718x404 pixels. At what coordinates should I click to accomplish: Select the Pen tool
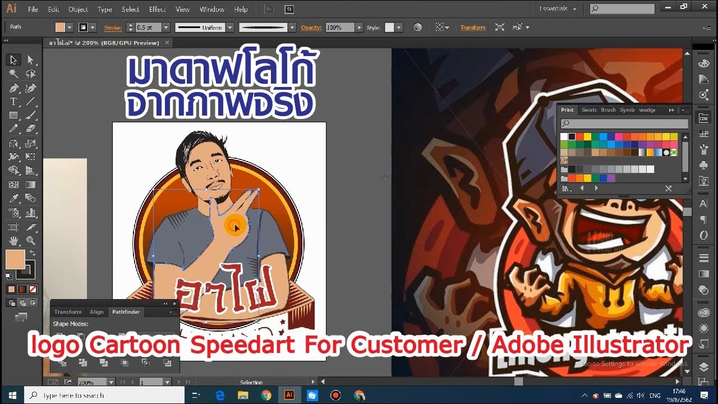[13, 88]
